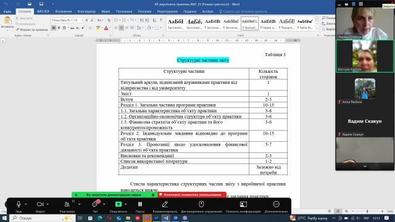Switch to the Вставлення (Insert) tab
The image size is (395, 222).
[x=63, y=11]
